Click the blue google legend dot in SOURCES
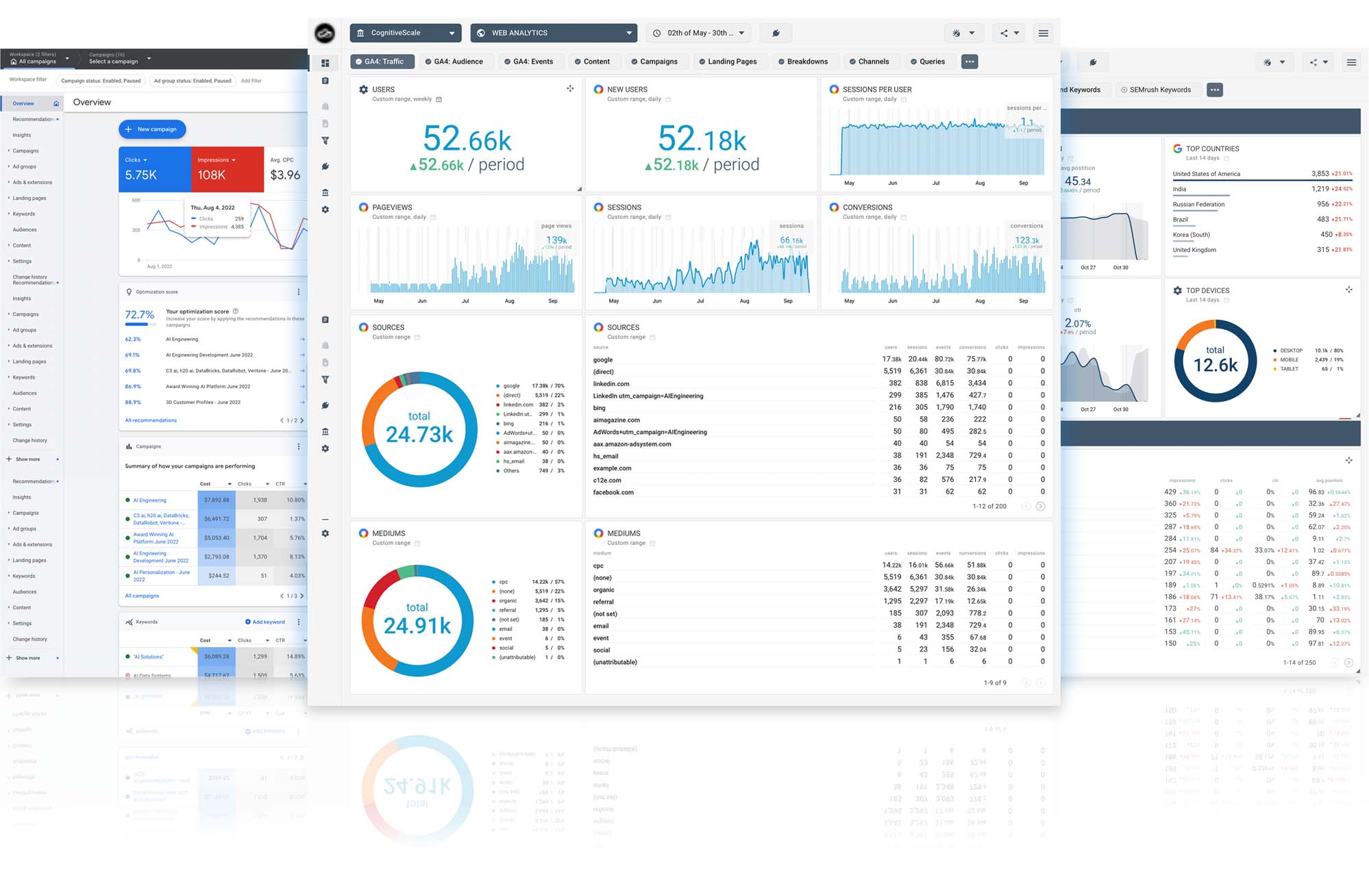The image size is (1369, 877). (x=497, y=386)
